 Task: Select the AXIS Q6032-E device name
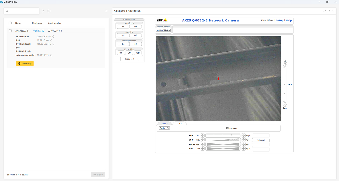[22, 31]
